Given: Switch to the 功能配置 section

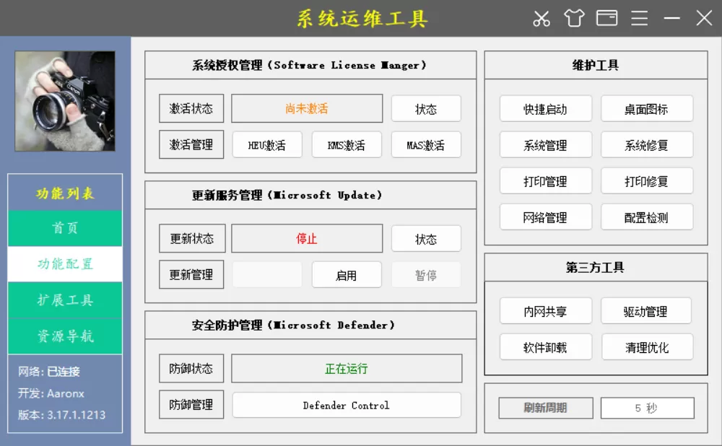Looking at the screenshot, I should coord(65,263).
